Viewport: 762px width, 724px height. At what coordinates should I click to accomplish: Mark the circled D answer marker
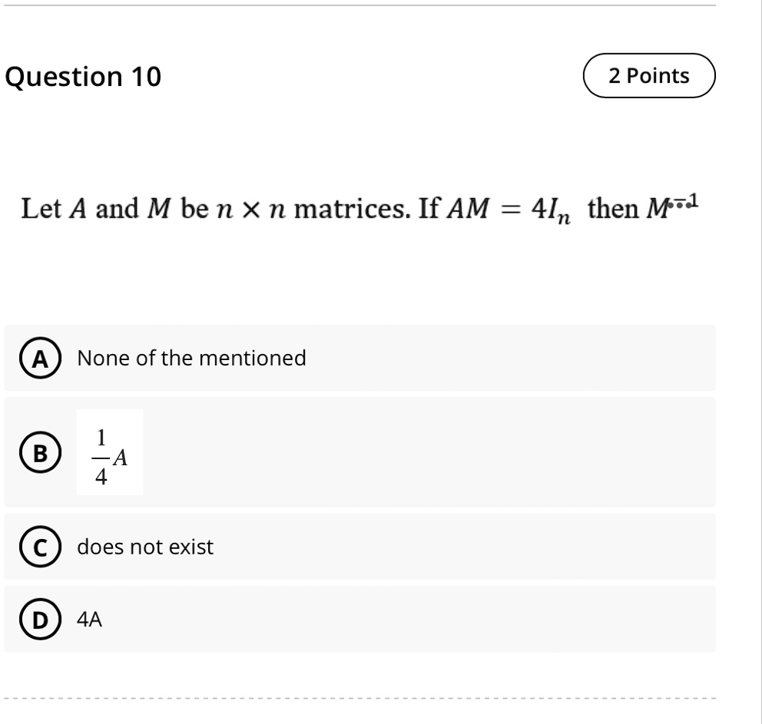pos(41,619)
